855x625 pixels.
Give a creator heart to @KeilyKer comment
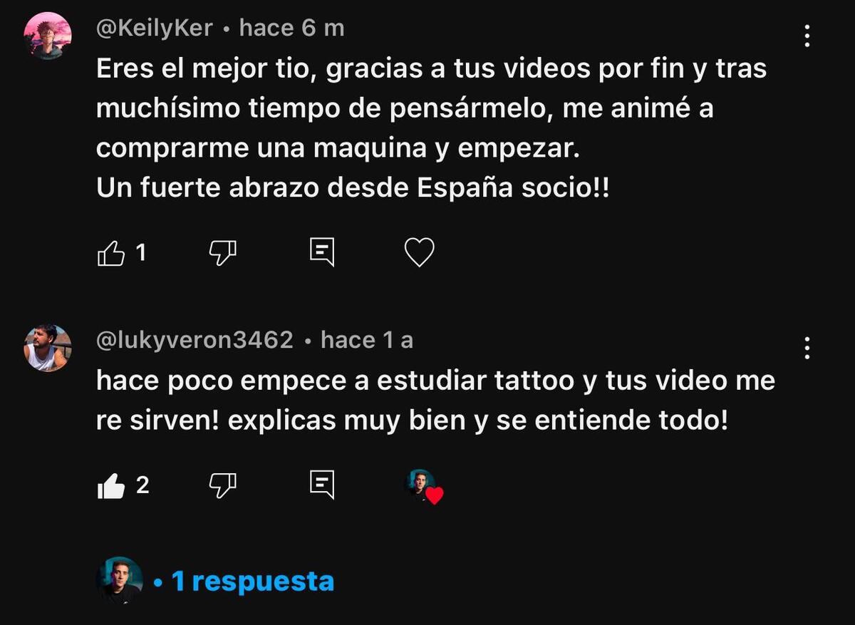[419, 253]
